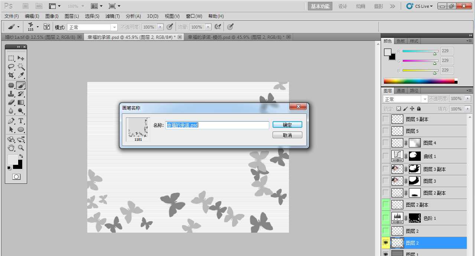Image resolution: width=475 pixels, height=256 pixels.
Task: Select the Spot Healing Brush tool
Action: 11,85
